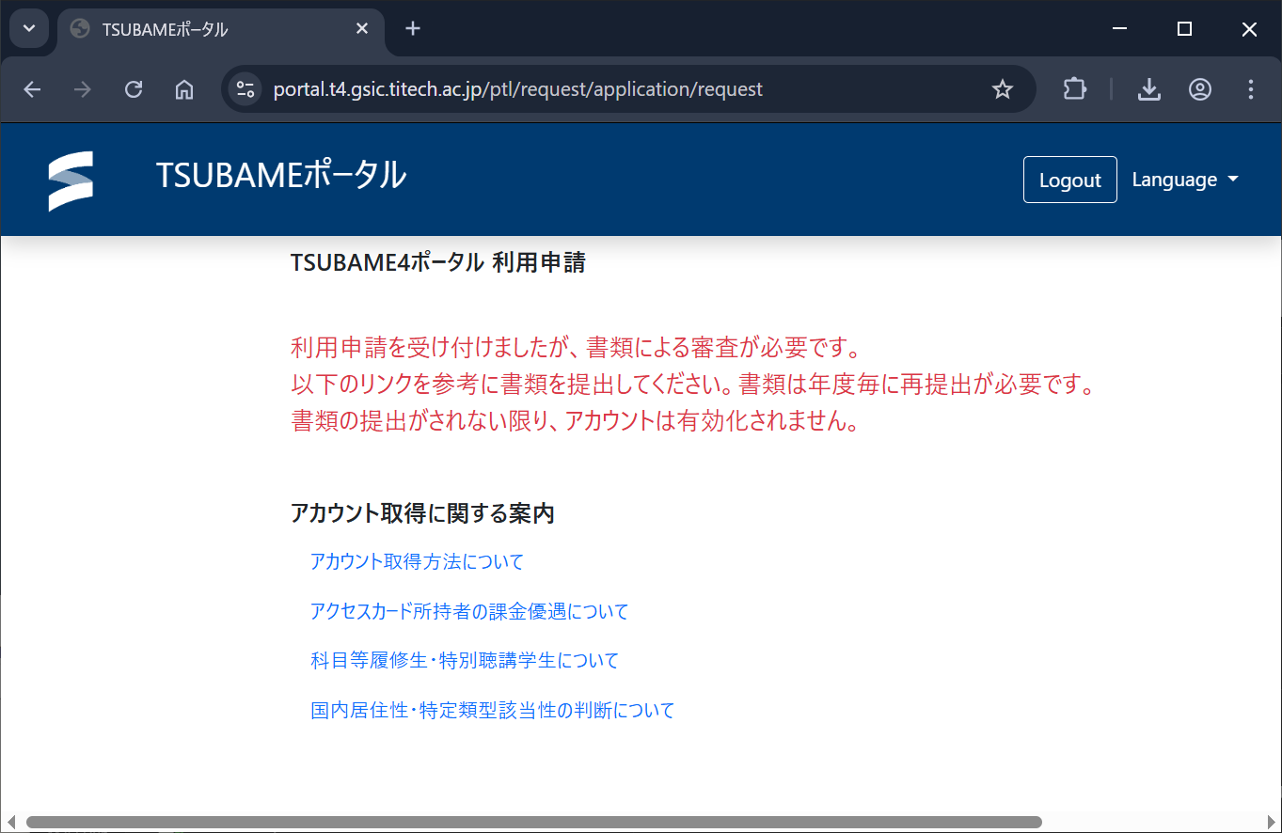Click the browser back arrow
Viewport: 1282px width, 833px height.
33,89
